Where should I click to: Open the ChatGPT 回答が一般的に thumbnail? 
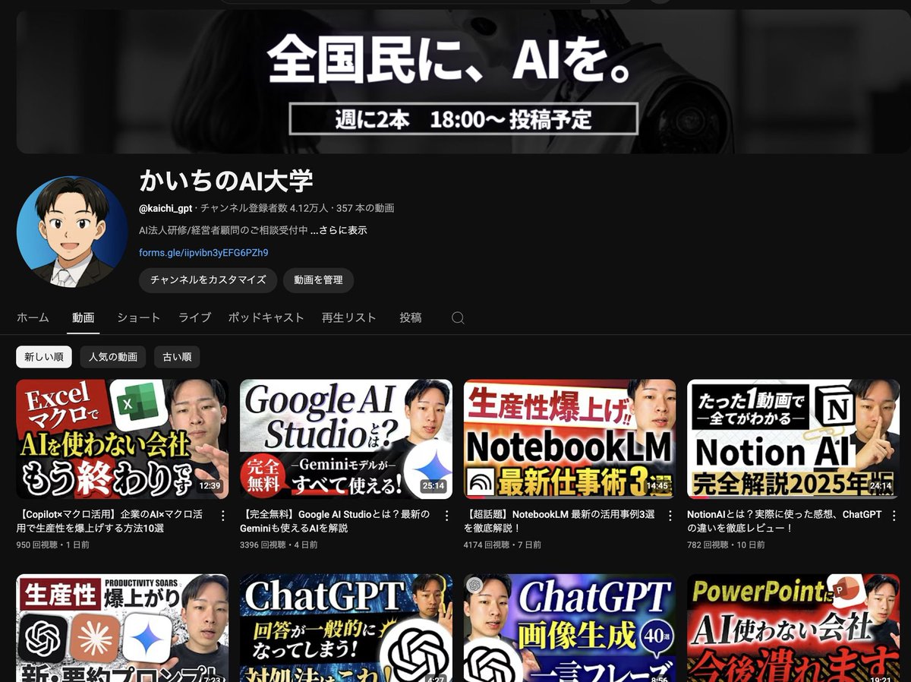(346, 628)
